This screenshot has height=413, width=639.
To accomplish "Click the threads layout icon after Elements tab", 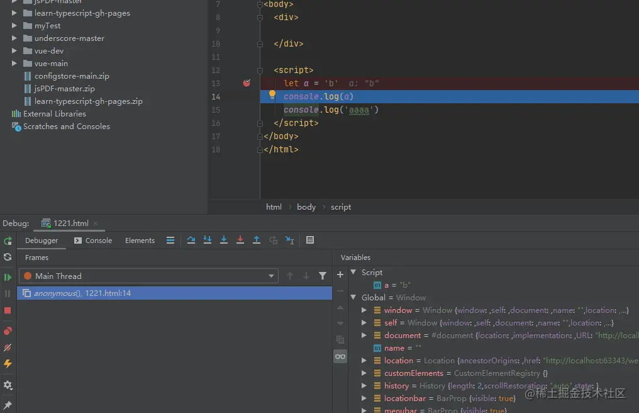I will pyautogui.click(x=170, y=240).
